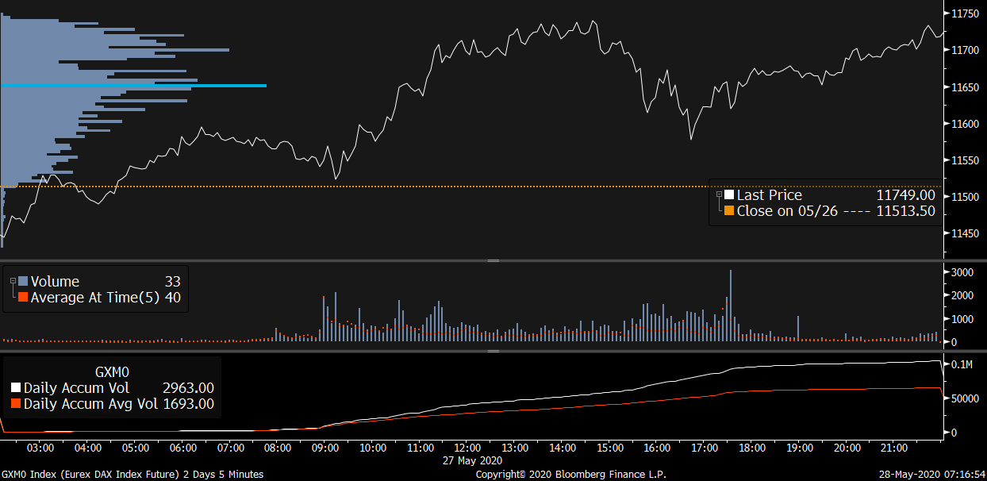Select the Last Price legend label
Image resolution: width=987 pixels, height=481 pixels.
click(770, 195)
